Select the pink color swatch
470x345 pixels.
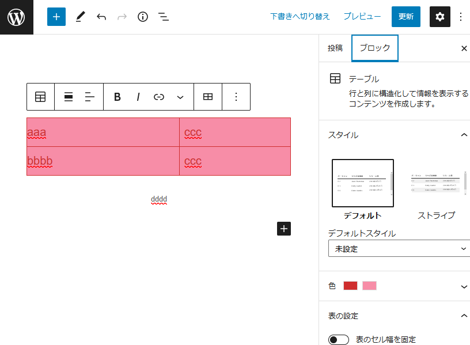[369, 286]
